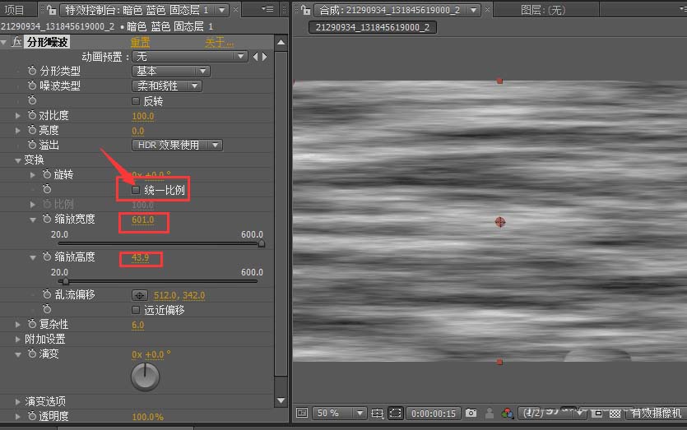
Task: Toggle stopwatch for 亮度 property
Action: 32,130
